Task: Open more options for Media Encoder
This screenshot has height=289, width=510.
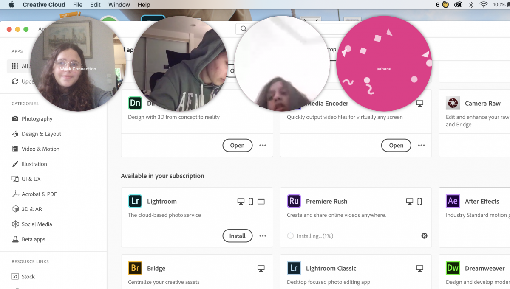Action: point(421,146)
